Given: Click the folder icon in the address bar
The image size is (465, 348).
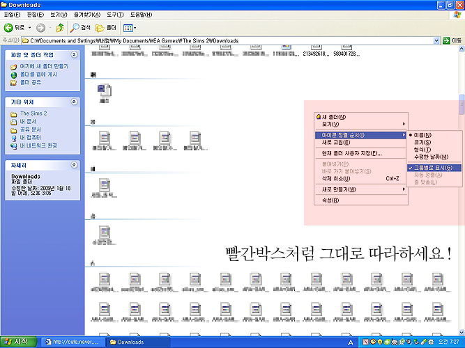Looking at the screenshot, I should [x=26, y=41].
